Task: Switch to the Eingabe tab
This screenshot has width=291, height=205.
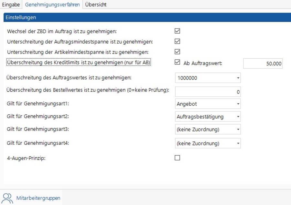Action: [11, 5]
